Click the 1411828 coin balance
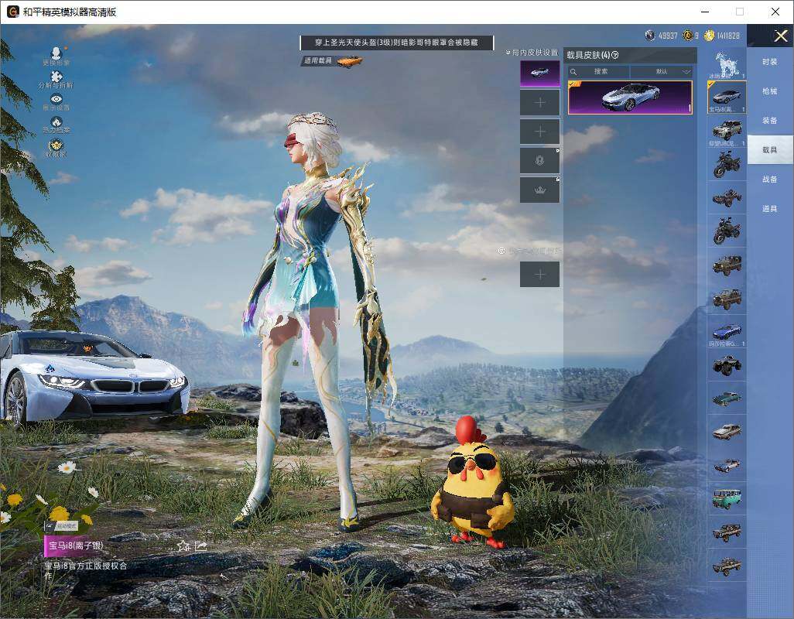 pyautogui.click(x=728, y=36)
